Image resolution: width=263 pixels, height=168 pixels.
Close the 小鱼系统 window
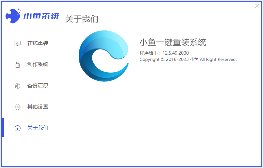(x=256, y=6)
